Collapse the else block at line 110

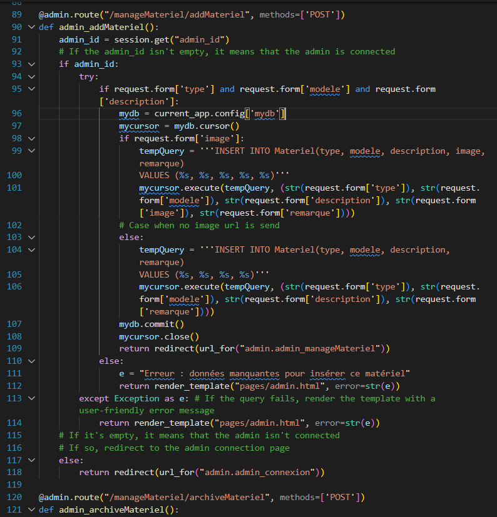coord(32,361)
